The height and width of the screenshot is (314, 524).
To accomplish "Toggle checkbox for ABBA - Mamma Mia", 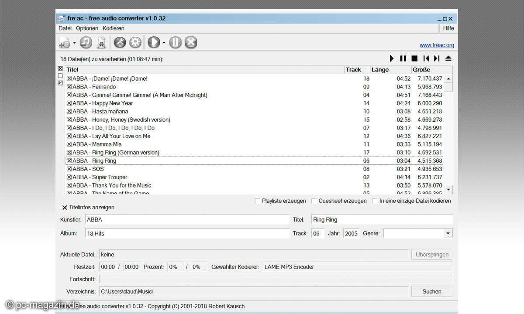I will 69,144.
